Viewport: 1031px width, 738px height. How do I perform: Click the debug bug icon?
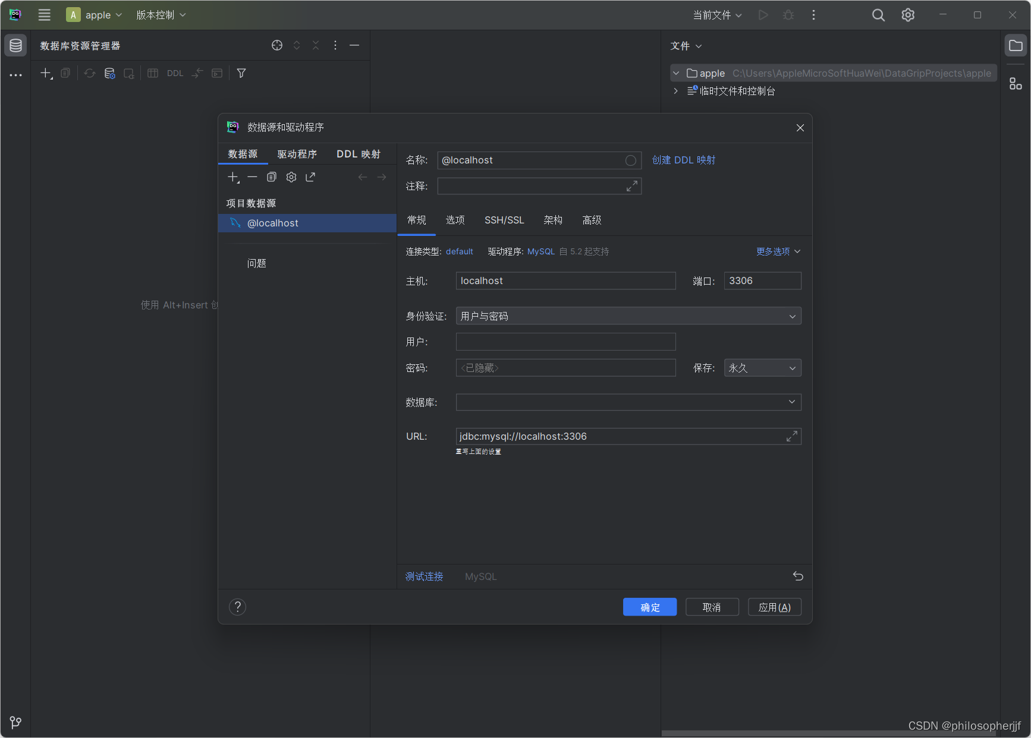click(x=788, y=15)
